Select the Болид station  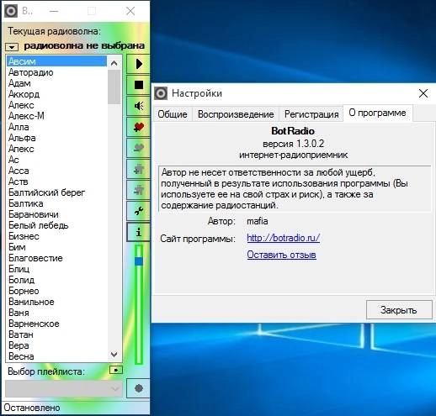point(56,280)
